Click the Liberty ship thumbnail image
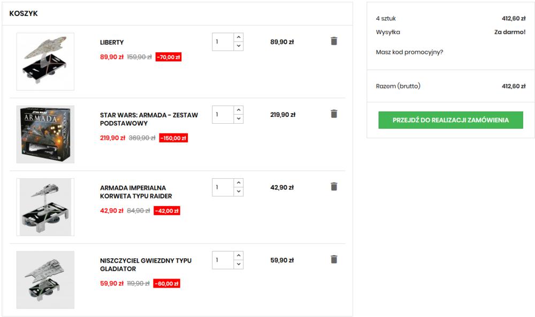Image resolution: width=535 pixels, height=317 pixels. pos(45,61)
